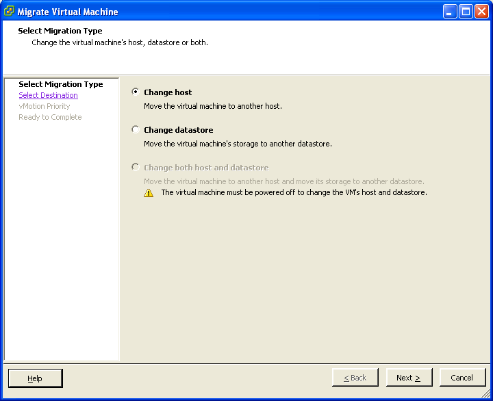
Task: Proceed with the Next button
Action: pyautogui.click(x=409, y=378)
